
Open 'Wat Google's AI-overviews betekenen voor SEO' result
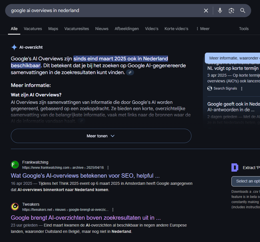pyautogui.click(x=85, y=176)
